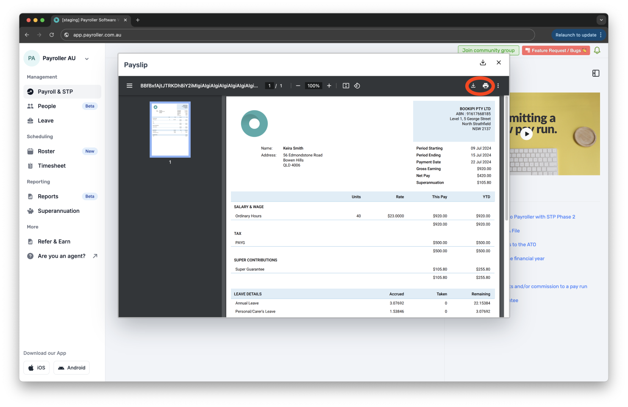Click the Ordinary Hours row label
628x407 pixels.
coord(248,216)
